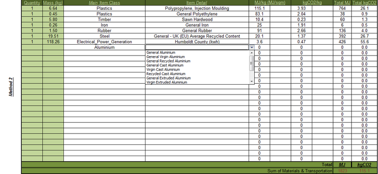
Task: Click the dropdown list scrollbar thumb
Action: [252, 63]
